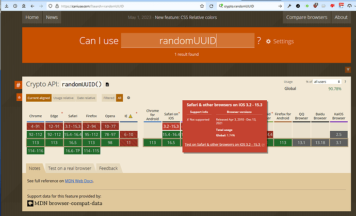Image resolution: width=356 pixels, height=216 pixels.
Task: Open the Notes tab
Action: tap(35, 168)
